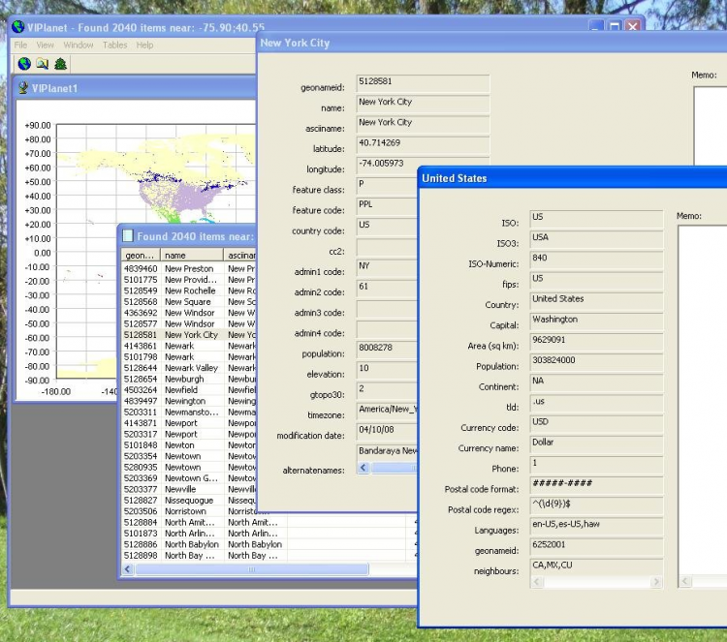Screen dimensions: 727x642
Task: Sort by the name column header
Action: 191,255
